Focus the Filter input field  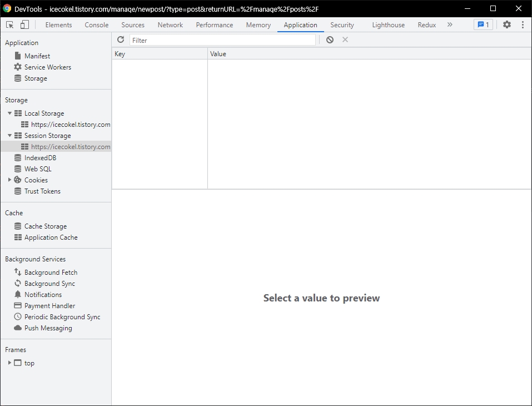[222, 40]
